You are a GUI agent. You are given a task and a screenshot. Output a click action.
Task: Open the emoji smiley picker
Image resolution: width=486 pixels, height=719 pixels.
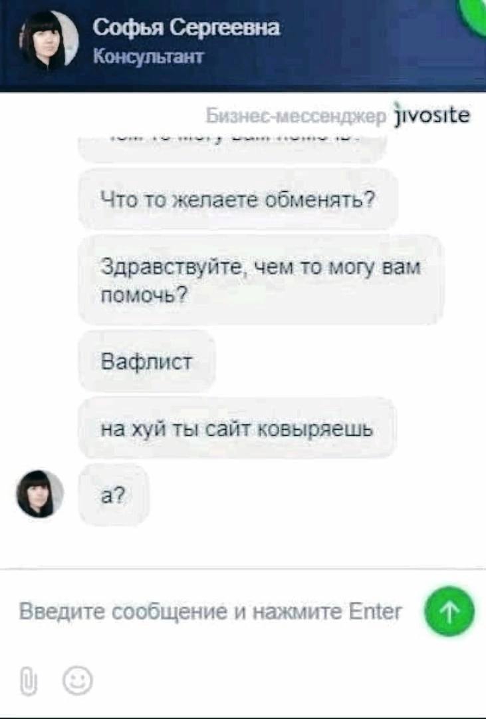[78, 680]
